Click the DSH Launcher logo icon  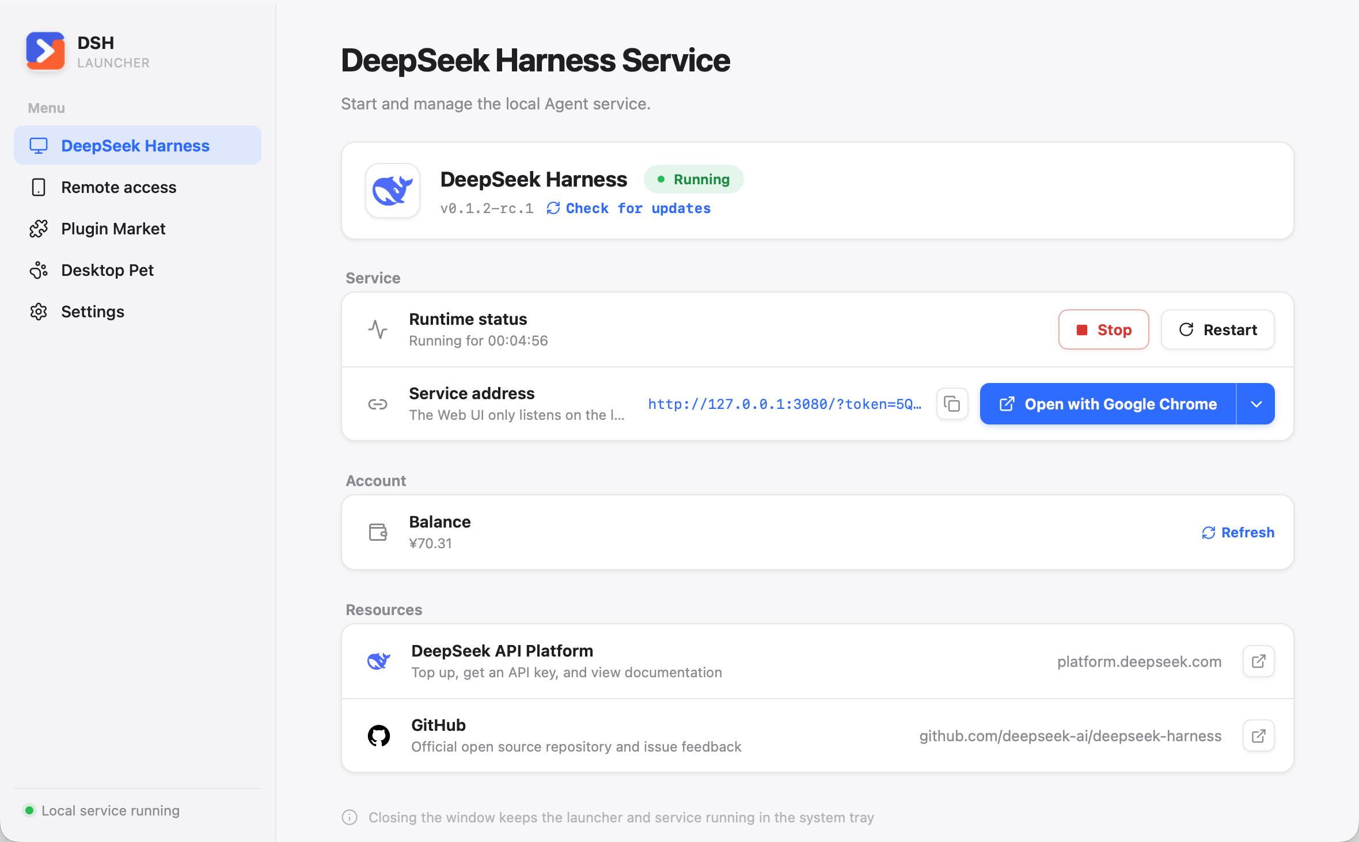pos(45,51)
